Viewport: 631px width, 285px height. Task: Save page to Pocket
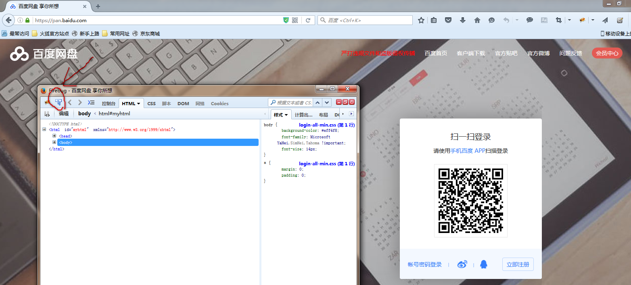click(448, 20)
